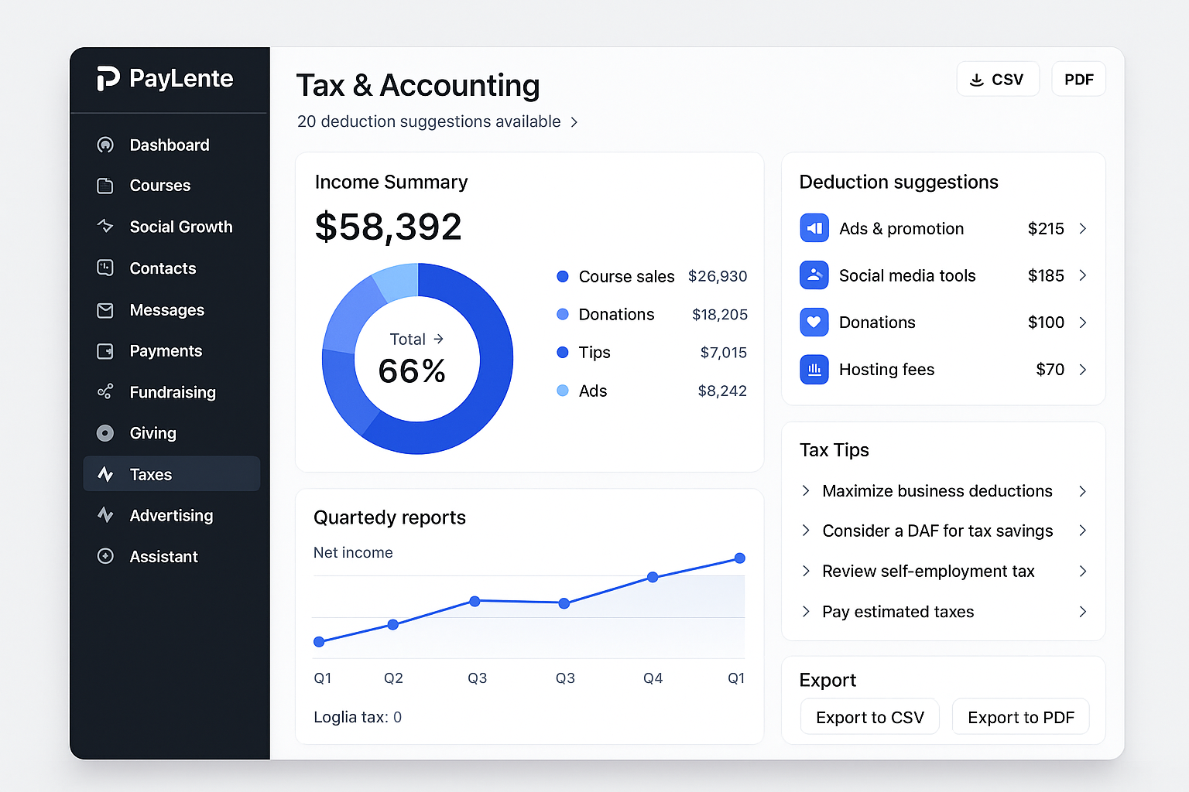Open Hosting fees row chevron

(1083, 370)
